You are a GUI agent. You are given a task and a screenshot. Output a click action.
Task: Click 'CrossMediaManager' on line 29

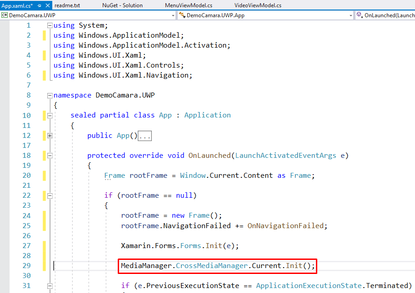pyautogui.click(x=212, y=265)
